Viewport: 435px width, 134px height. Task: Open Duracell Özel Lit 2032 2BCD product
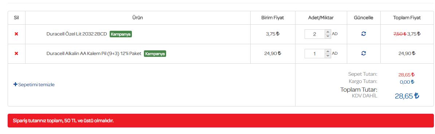[77, 34]
